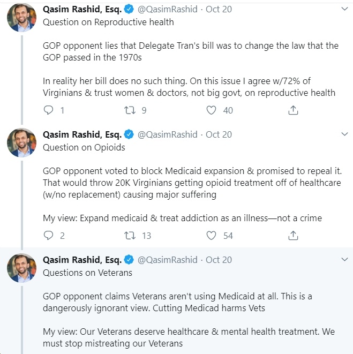The image size is (353, 354).
Task: Retweet the Reproductive health tweet
Action: pyautogui.click(x=130, y=110)
